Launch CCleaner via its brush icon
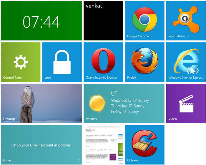The image size is (206, 165). [x=144, y=143]
